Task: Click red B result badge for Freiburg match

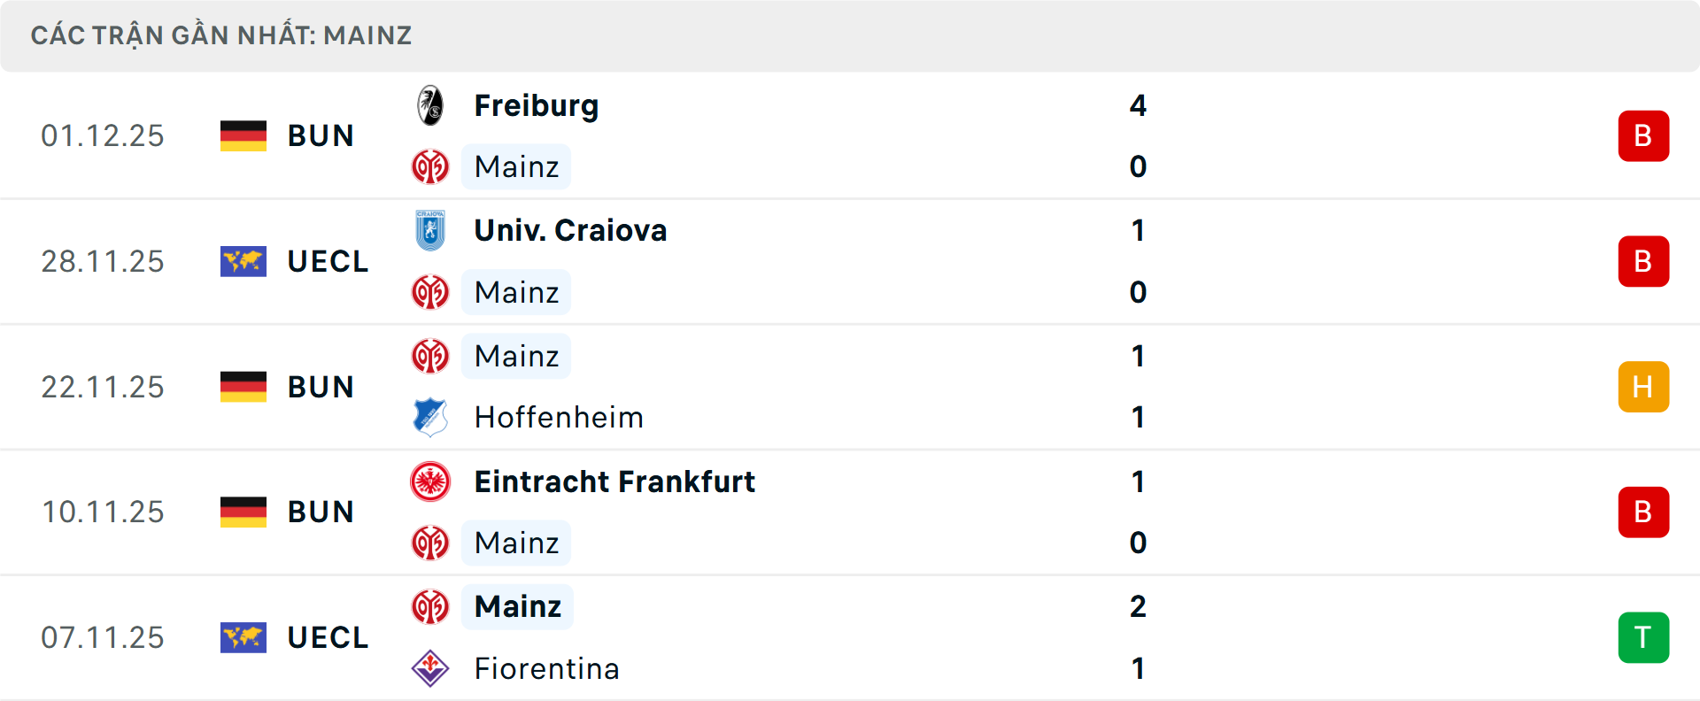Action: coord(1643,135)
